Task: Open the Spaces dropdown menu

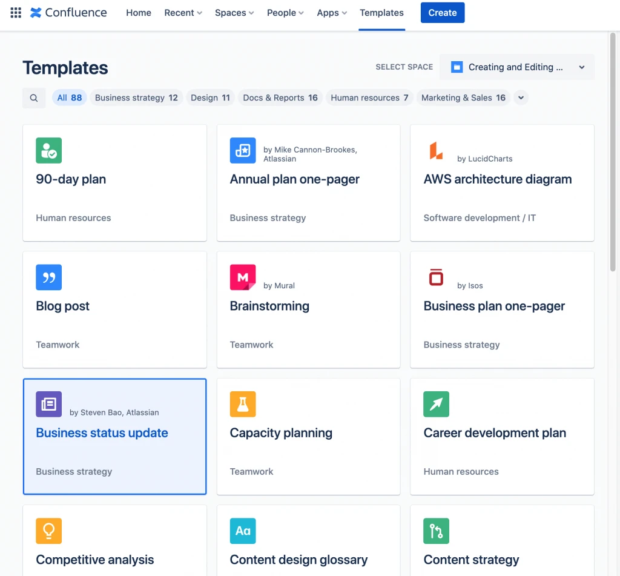Action: 234,13
